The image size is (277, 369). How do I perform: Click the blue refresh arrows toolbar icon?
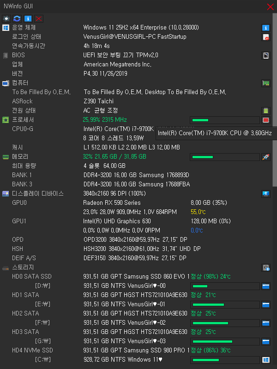pyautogui.click(x=17, y=18)
